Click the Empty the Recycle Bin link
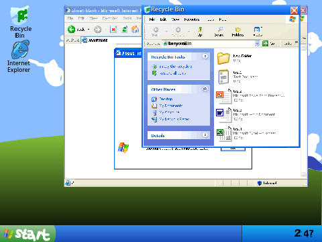The image size is (322, 242). click(176, 67)
